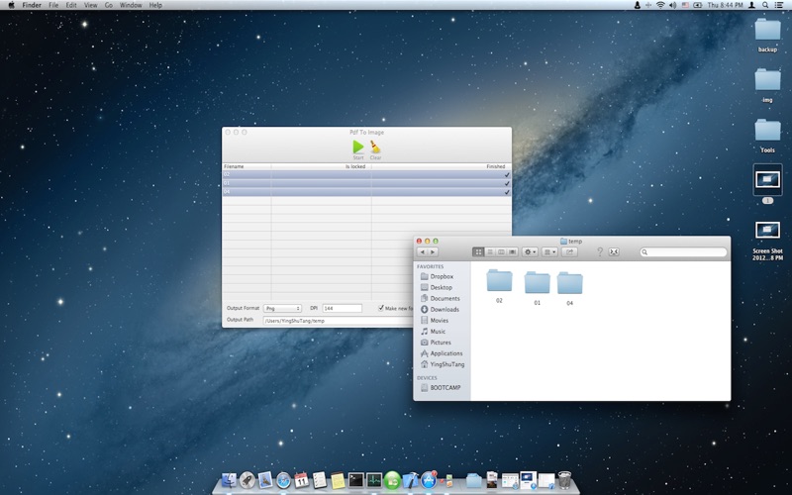Viewport: 792px width, 495px height.
Task: Select the Dropbox sidebar item
Action: coord(442,277)
